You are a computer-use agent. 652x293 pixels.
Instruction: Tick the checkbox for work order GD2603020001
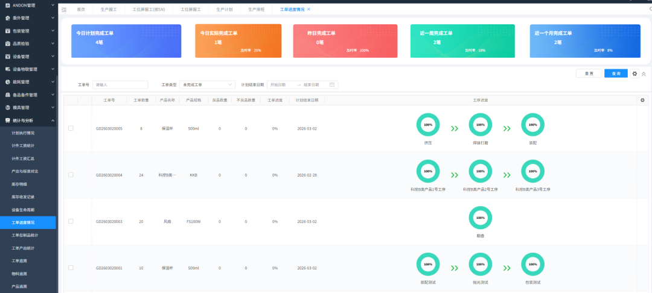click(71, 268)
